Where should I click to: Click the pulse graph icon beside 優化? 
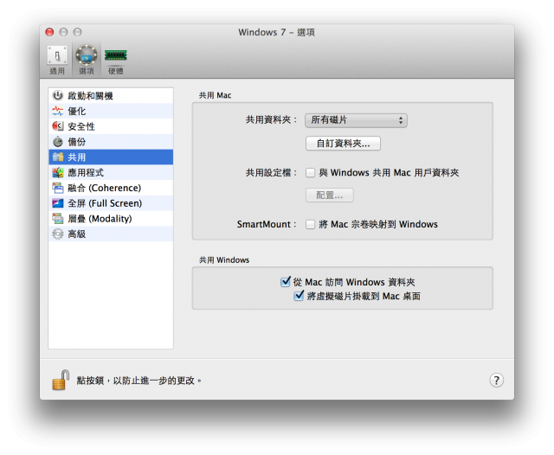[x=58, y=111]
